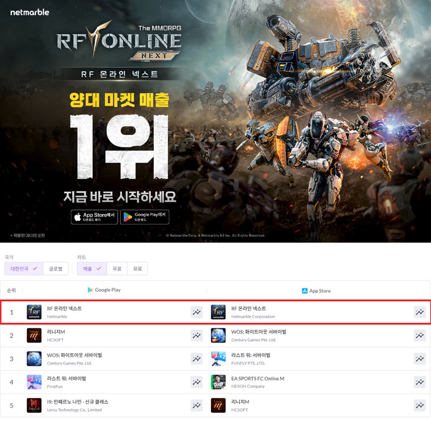Show trend chart for WOS Google Play rank 3
This screenshot has height=428, width=431.
pyautogui.click(x=197, y=359)
